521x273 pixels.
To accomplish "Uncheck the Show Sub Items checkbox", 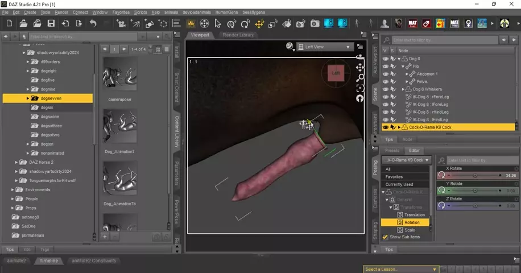I will tap(385, 237).
